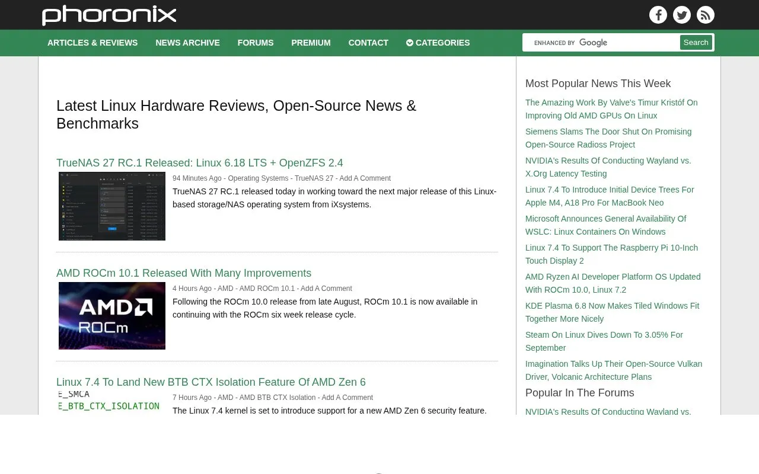Click the Phoronix logo

109,15
